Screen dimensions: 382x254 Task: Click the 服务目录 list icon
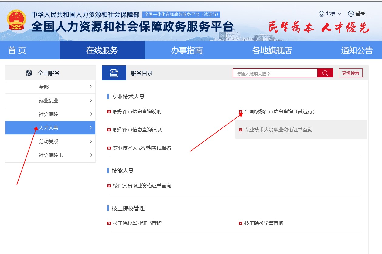coord(114,73)
